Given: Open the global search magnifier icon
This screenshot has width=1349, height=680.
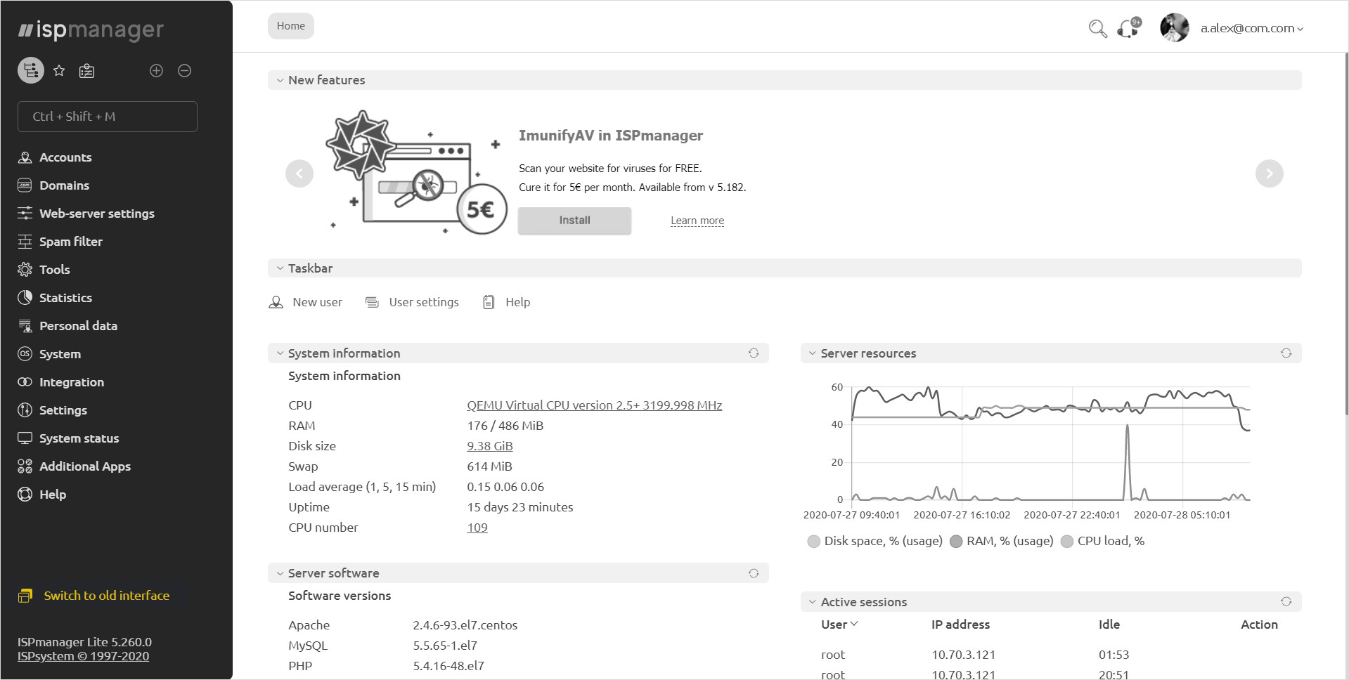Looking at the screenshot, I should (1097, 29).
